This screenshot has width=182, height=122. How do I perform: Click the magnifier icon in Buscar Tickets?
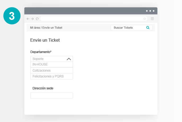(x=148, y=28)
